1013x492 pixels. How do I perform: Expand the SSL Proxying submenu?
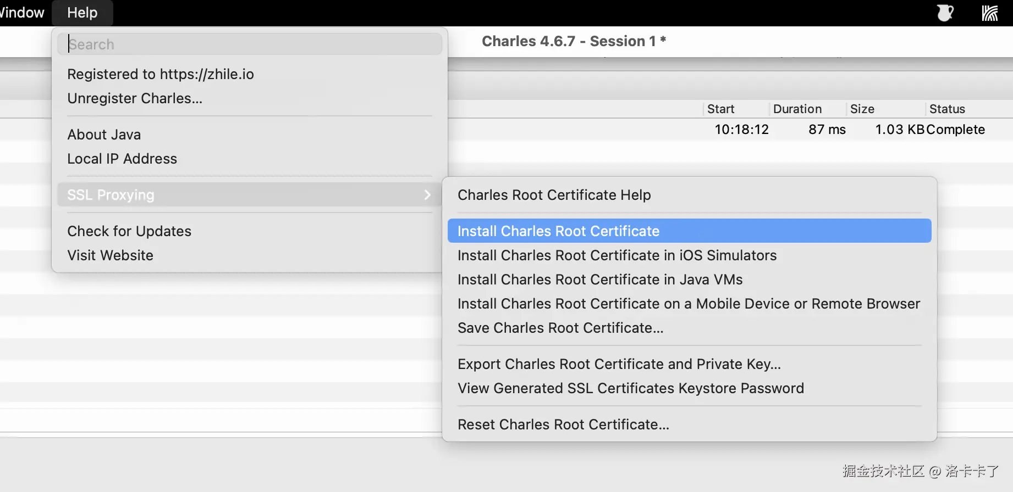(x=250, y=195)
